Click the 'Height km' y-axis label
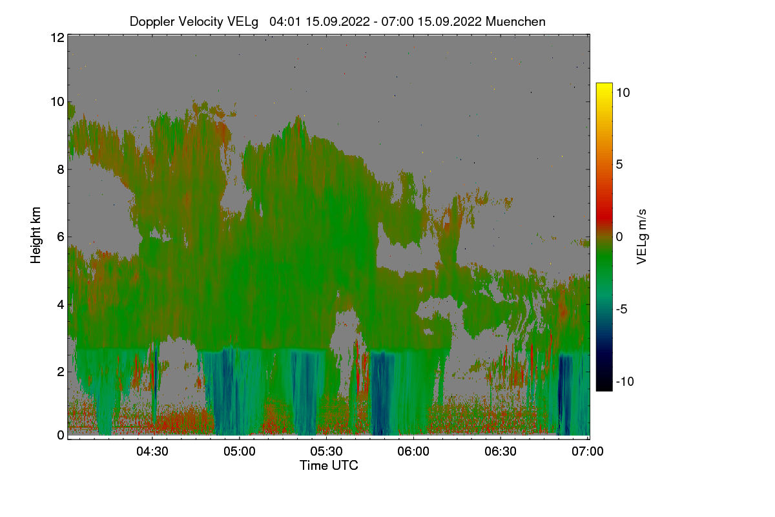This screenshot has height=517, width=775. pyautogui.click(x=36, y=235)
